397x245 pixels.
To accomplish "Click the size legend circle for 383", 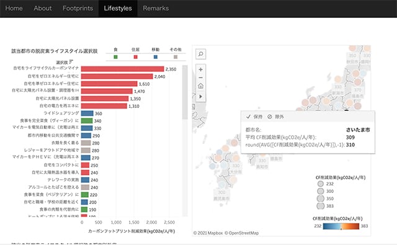I will click(x=321, y=206).
